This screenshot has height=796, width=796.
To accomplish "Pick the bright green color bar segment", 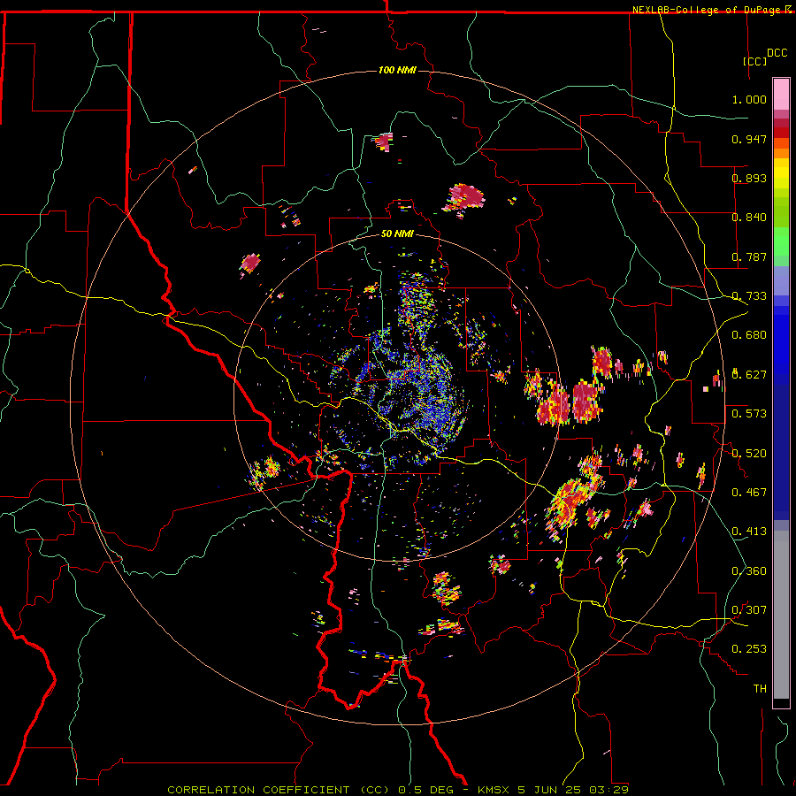I will (x=781, y=241).
